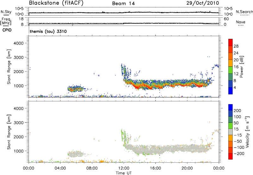The image size is (253, 175).
Task: Select the 200 label on Velocity colorbar
Action: [x=238, y=111]
